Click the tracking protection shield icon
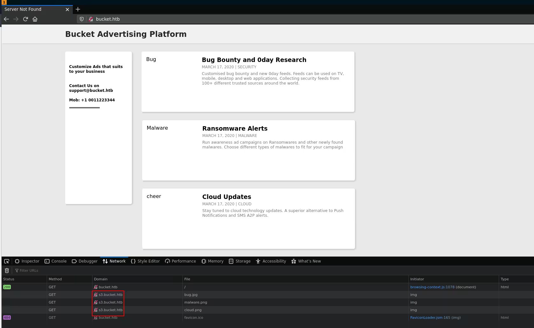Image resolution: width=534 pixels, height=328 pixels. (82, 19)
